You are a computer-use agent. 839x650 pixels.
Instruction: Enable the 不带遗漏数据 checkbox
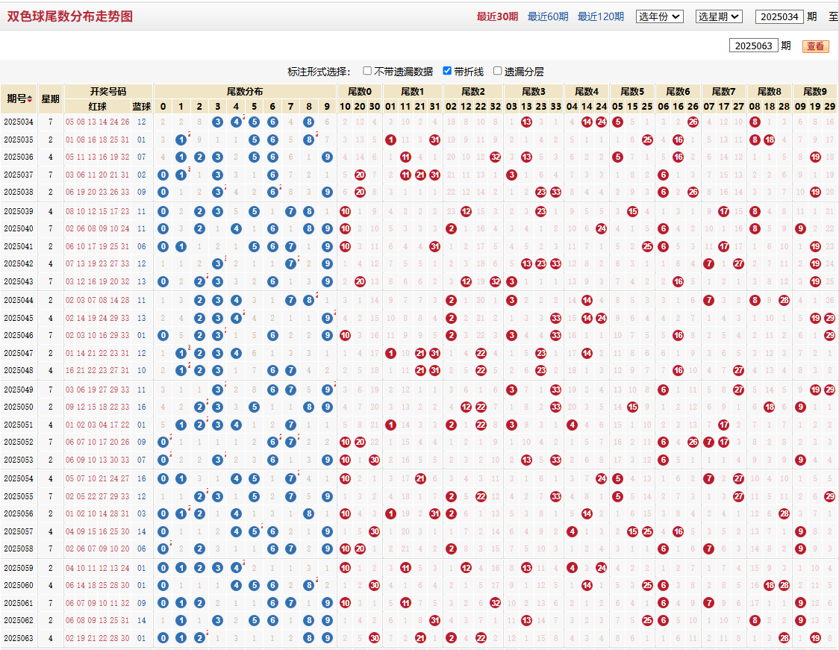(x=367, y=71)
